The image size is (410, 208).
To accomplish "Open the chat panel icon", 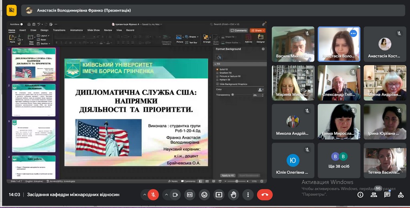I will tap(387, 195).
